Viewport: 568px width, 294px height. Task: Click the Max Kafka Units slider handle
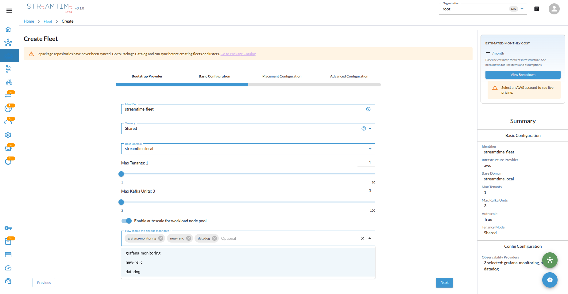(121, 202)
